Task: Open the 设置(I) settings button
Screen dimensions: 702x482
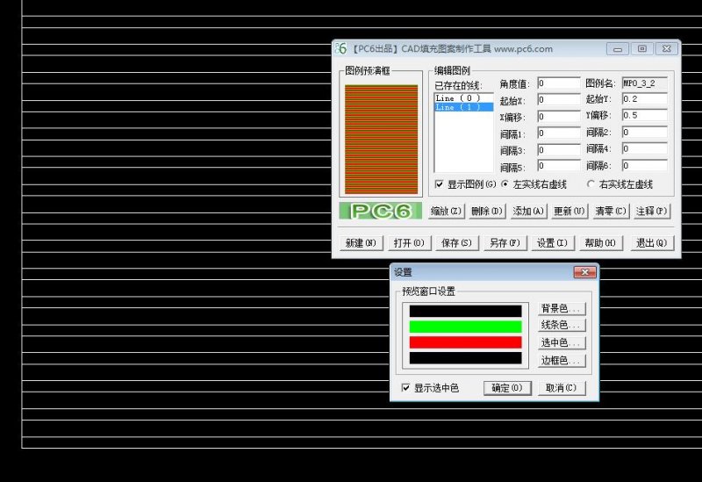Action: click(x=553, y=243)
